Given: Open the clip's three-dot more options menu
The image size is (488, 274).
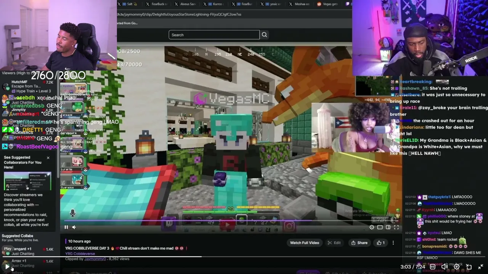Looking at the screenshot, I should click(393, 243).
